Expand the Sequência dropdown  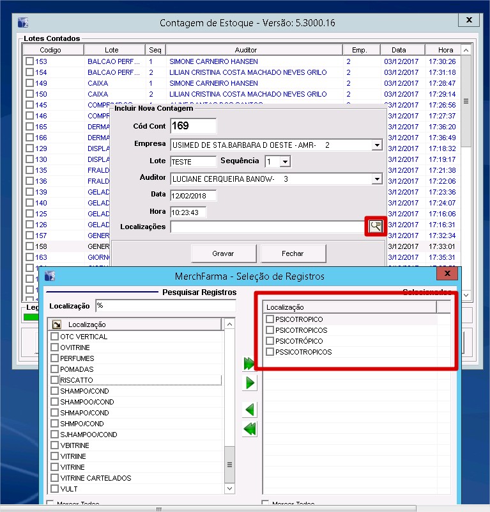285,162
